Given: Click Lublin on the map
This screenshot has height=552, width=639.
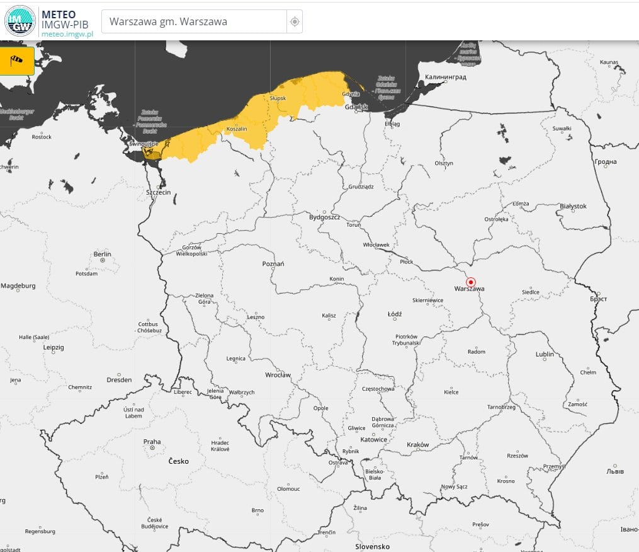Looking at the screenshot, I should (545, 354).
